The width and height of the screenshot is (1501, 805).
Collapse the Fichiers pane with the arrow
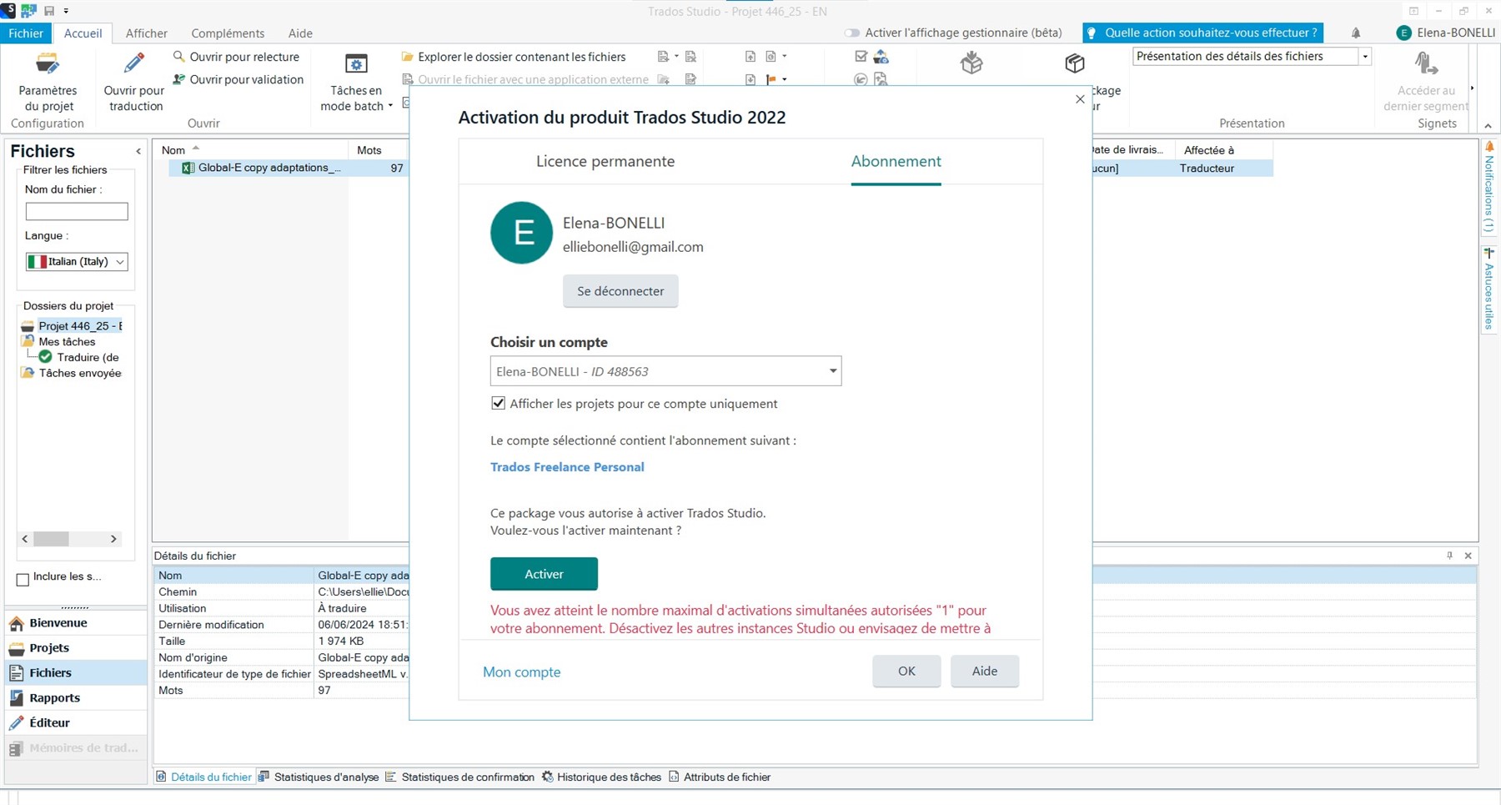point(138,151)
